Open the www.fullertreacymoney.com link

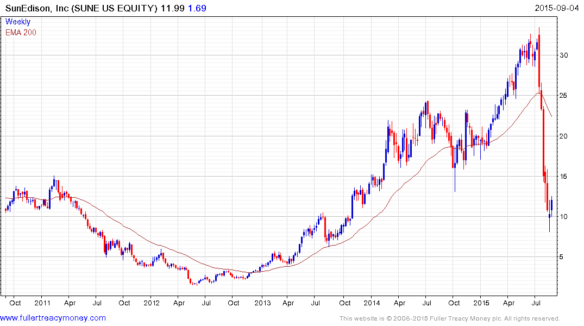pyautogui.click(x=53, y=318)
